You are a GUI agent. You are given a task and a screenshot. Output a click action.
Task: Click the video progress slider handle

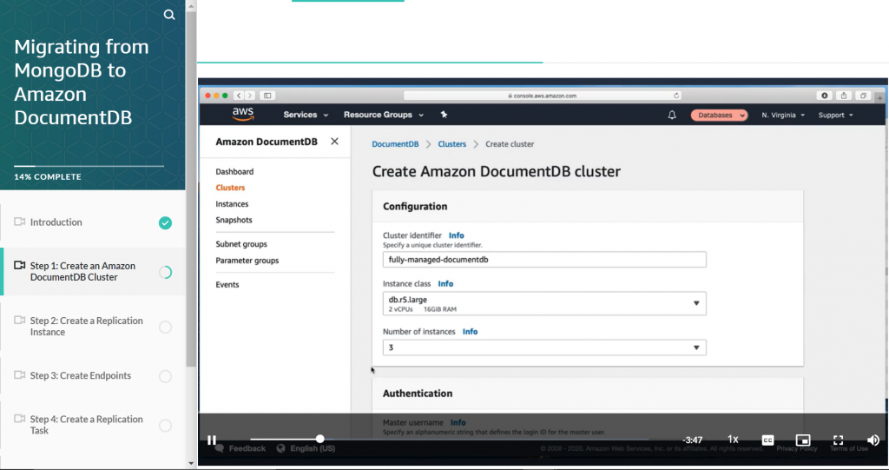tap(320, 439)
